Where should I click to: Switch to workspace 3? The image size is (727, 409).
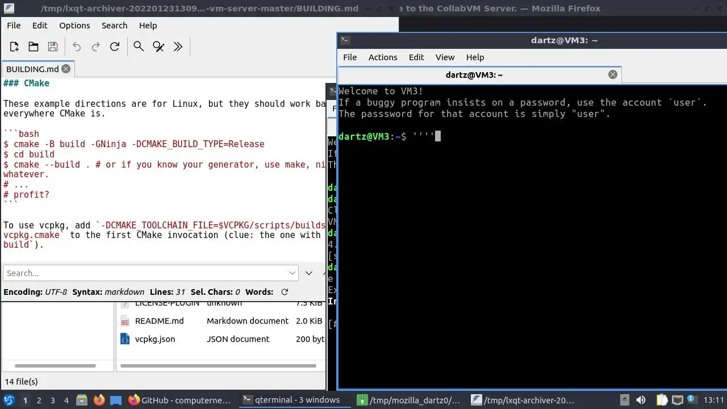52,400
